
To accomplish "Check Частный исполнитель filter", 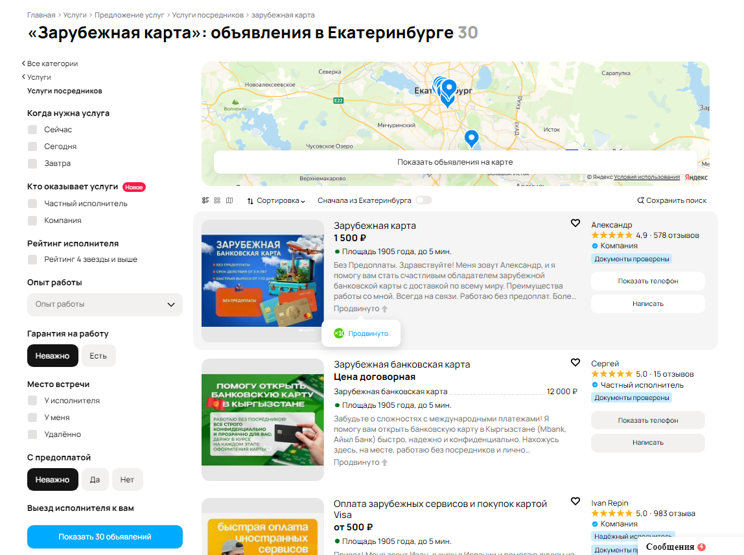I will pos(32,204).
